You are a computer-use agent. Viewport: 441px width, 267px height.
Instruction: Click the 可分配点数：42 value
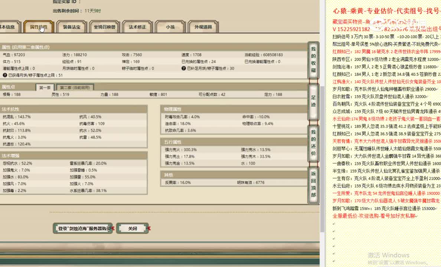212,95
